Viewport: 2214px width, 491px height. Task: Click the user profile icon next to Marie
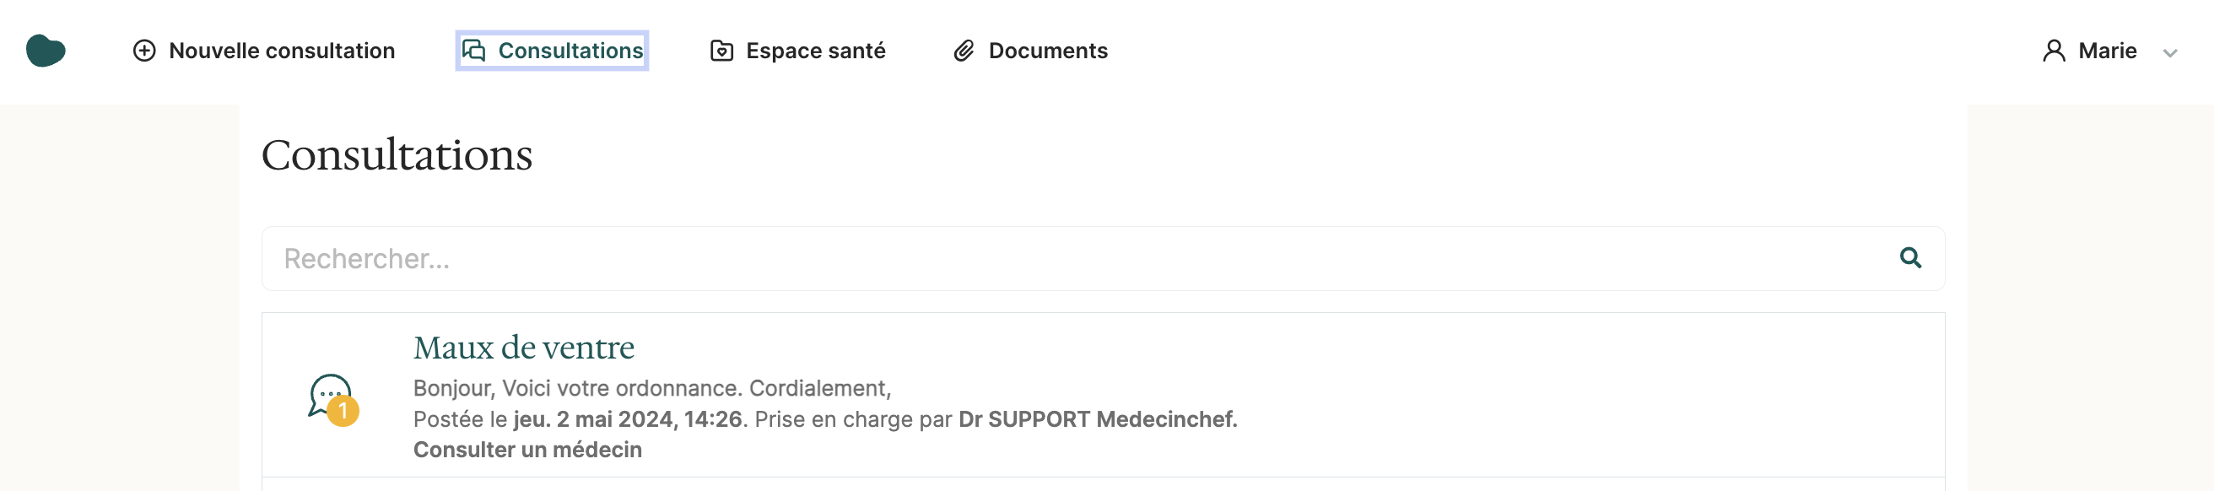pos(2055,51)
